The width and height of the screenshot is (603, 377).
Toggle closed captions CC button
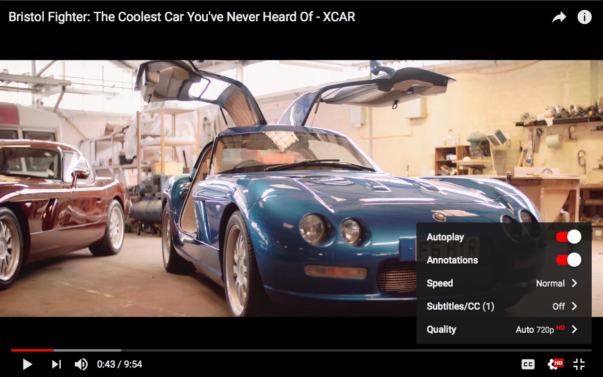528,364
